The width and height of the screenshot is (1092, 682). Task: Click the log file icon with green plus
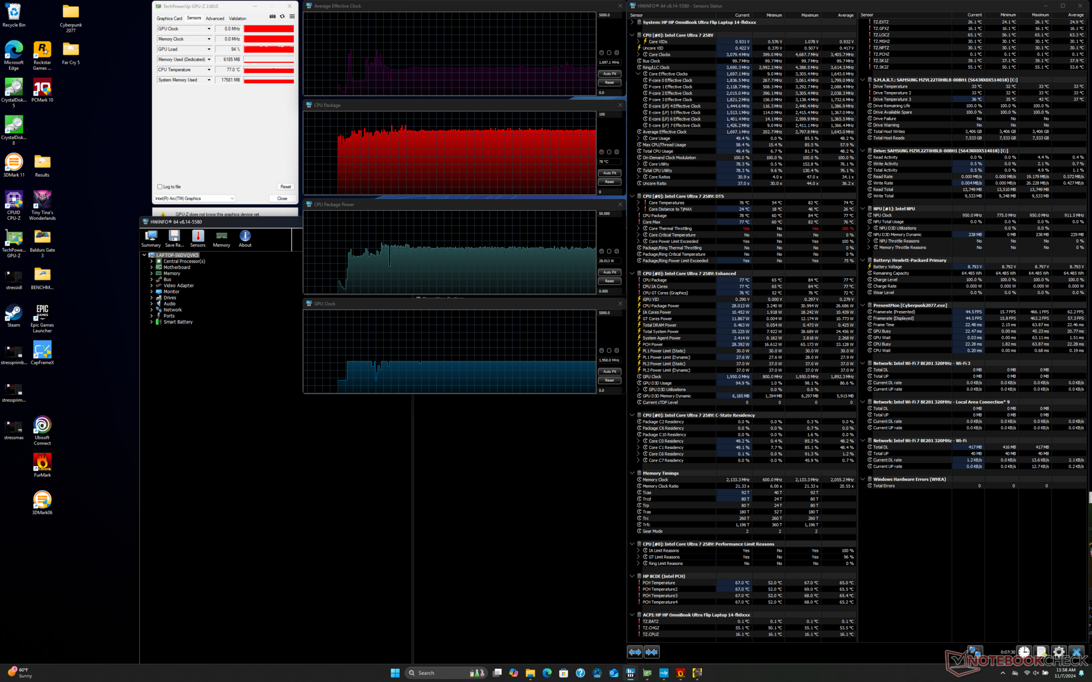pyautogui.click(x=1041, y=652)
